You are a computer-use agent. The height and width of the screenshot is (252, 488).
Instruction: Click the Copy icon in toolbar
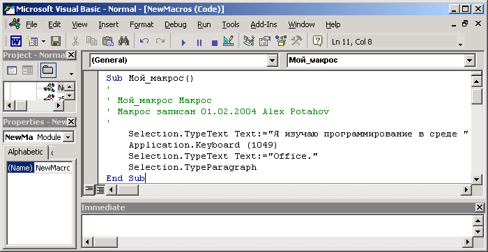point(91,41)
